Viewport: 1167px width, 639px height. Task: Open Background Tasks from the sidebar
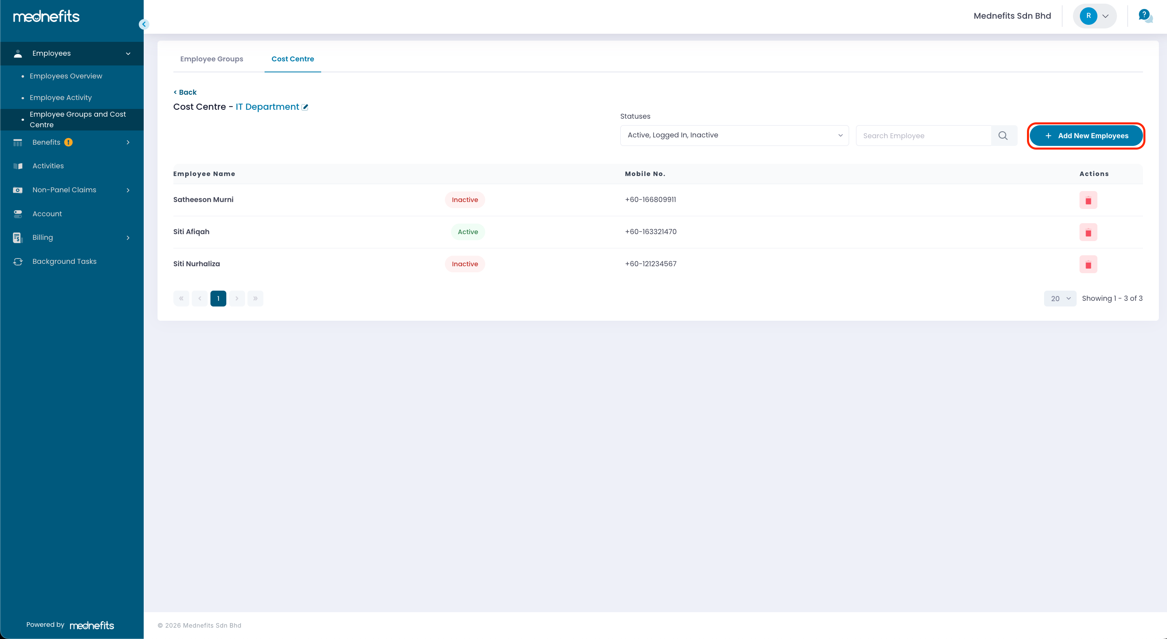pyautogui.click(x=64, y=261)
